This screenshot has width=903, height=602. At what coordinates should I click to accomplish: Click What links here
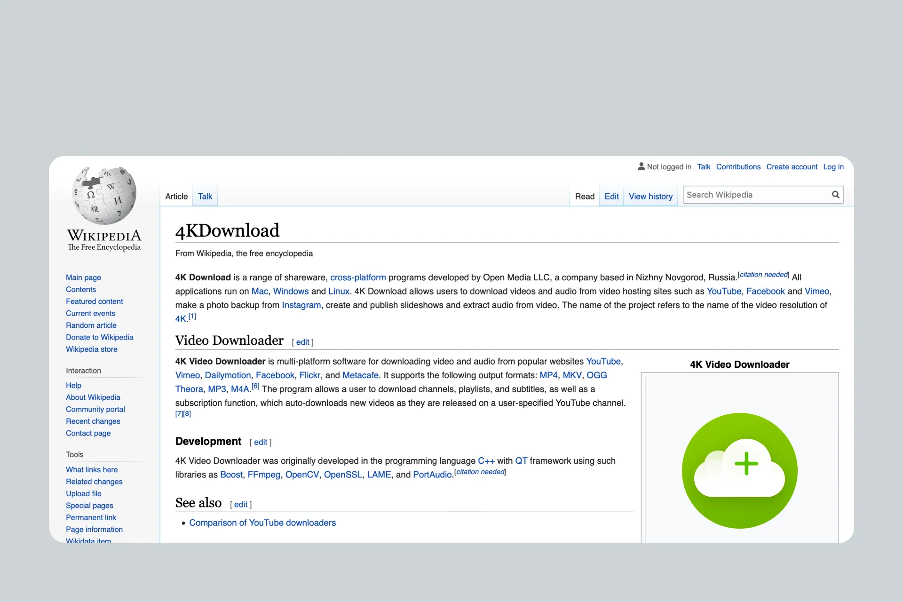click(x=92, y=470)
